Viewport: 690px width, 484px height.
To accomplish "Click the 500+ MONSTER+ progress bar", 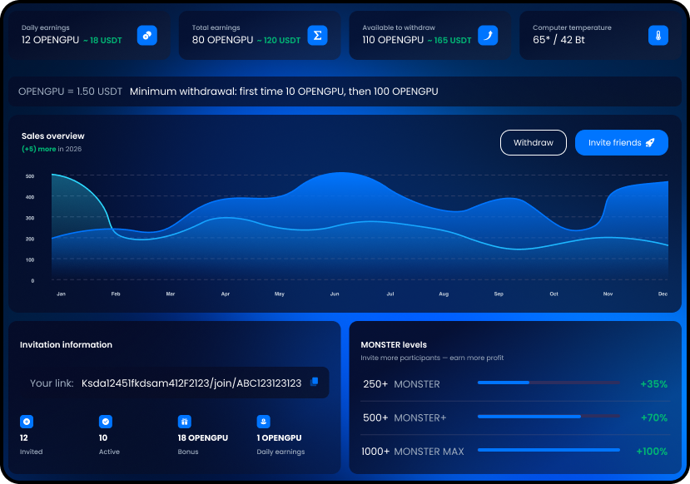I will point(549,417).
